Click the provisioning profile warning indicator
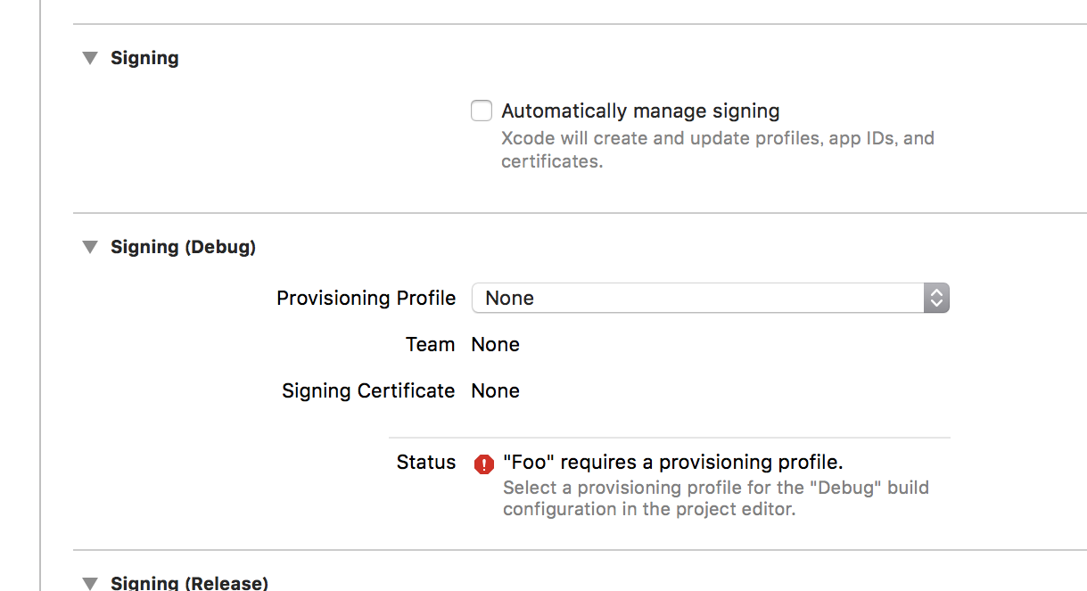The width and height of the screenshot is (1087, 591). point(482,463)
